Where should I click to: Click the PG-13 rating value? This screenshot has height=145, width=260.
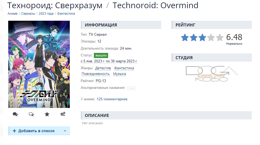[101, 81]
